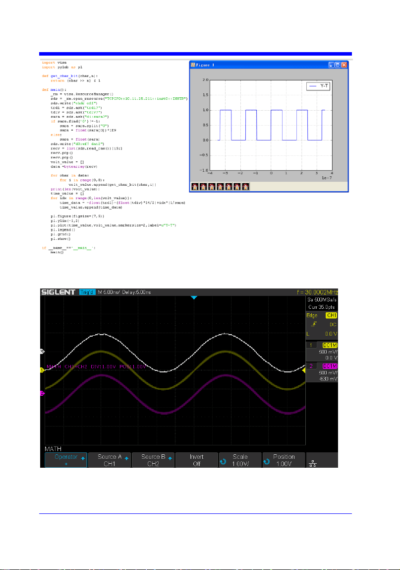Image resolution: width=400 pixels, height=570 pixels.
Task: Click the Trig'd status indicator
Action: click(87, 292)
